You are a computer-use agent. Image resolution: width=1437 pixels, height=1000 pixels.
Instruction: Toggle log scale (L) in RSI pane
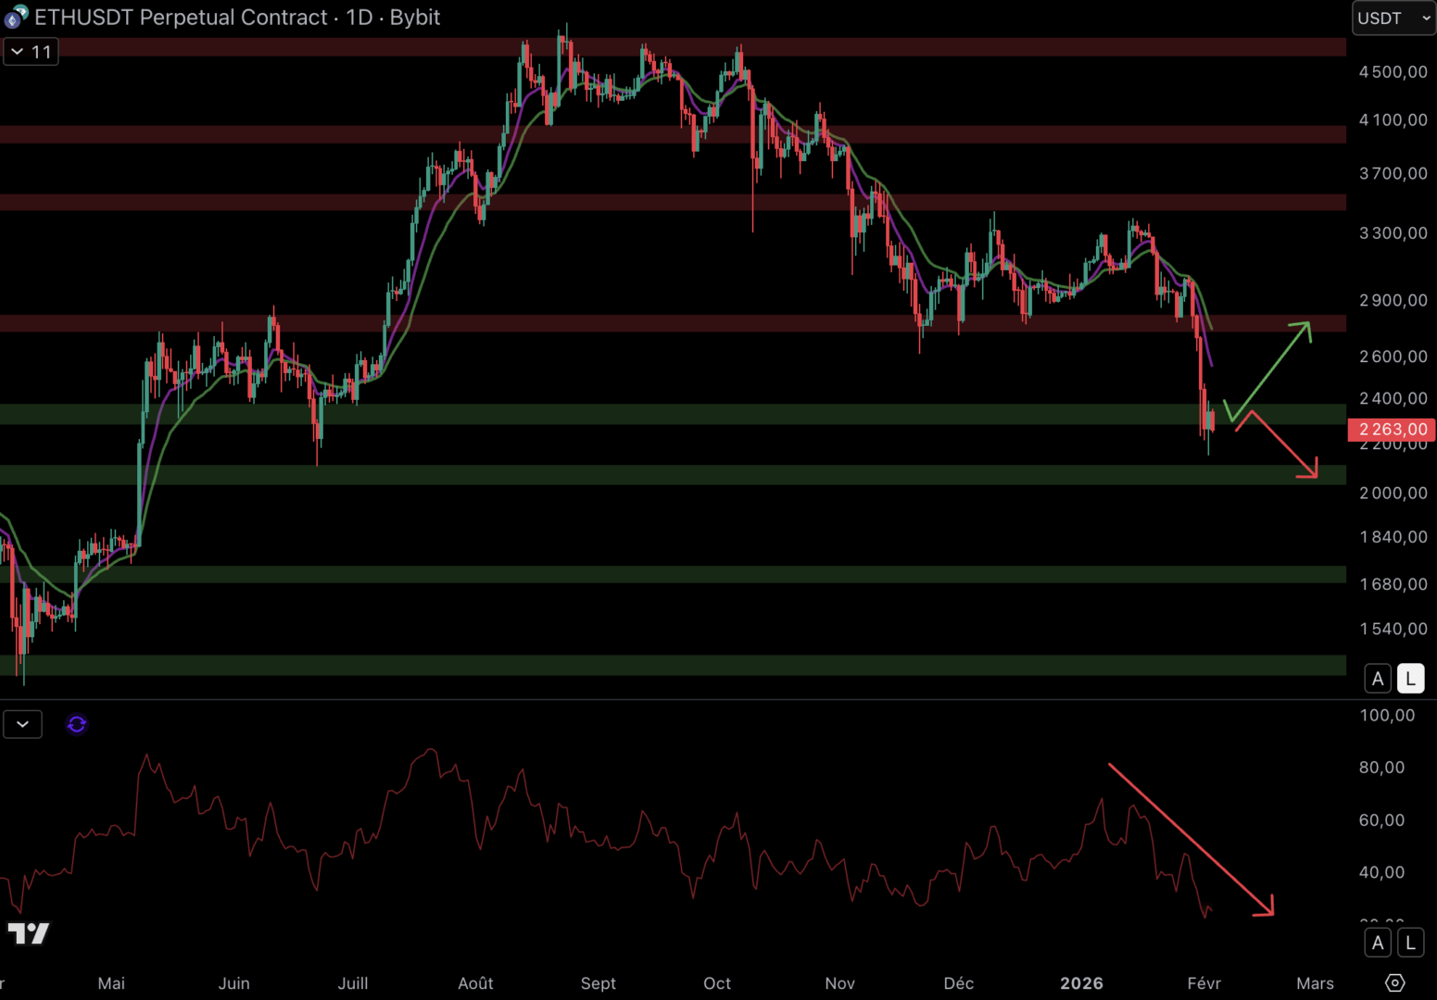pyautogui.click(x=1410, y=943)
